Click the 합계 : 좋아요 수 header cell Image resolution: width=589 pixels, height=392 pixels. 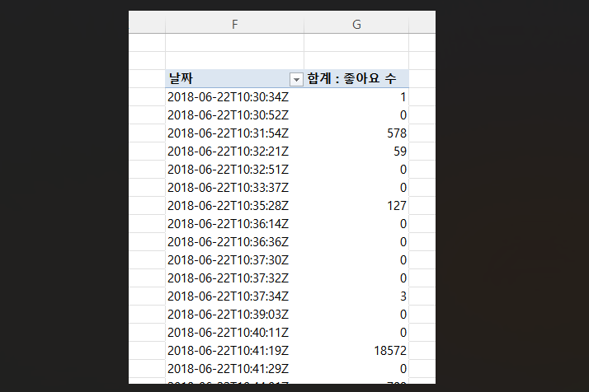(x=356, y=79)
